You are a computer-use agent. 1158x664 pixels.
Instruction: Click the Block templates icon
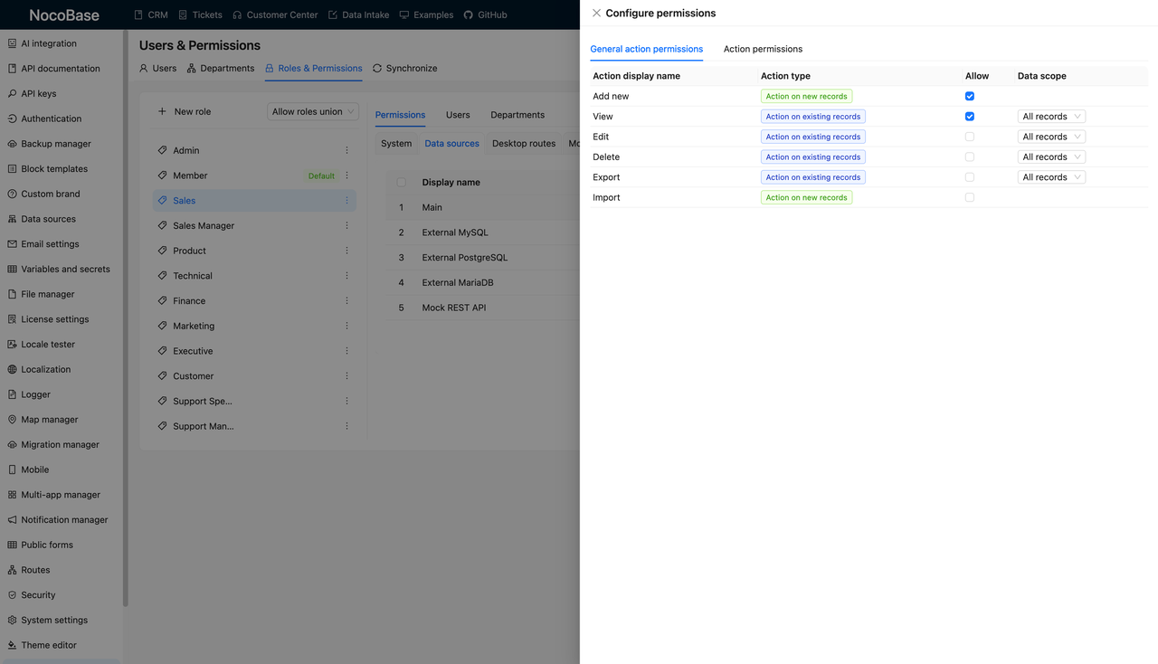[x=12, y=169]
